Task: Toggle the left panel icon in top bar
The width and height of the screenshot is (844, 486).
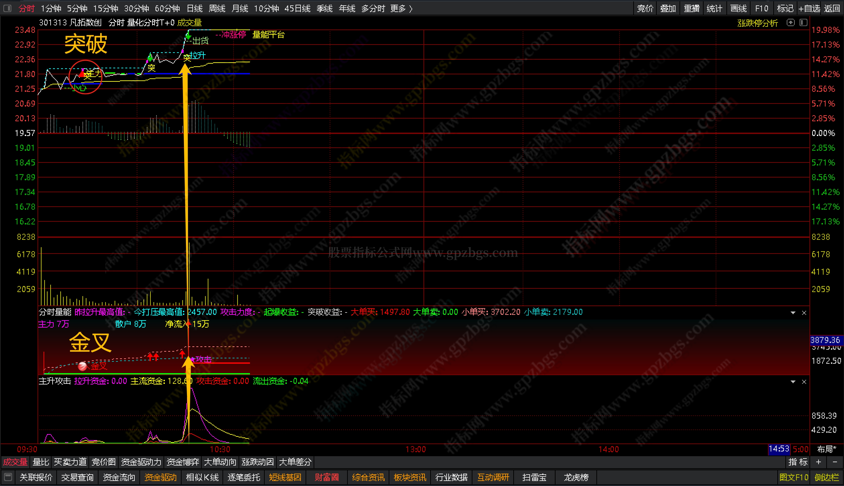Action: tap(7, 8)
